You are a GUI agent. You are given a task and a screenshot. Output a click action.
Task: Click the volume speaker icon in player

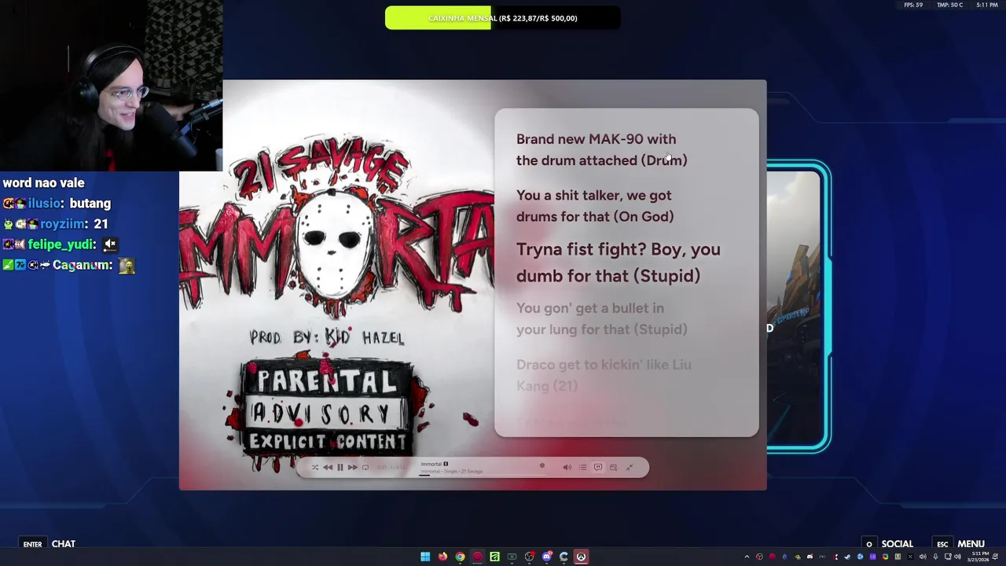(567, 467)
